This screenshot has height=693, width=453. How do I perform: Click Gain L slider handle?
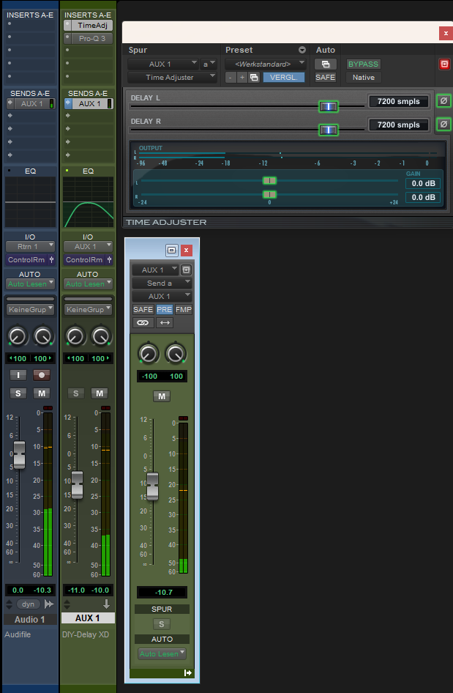pos(269,180)
